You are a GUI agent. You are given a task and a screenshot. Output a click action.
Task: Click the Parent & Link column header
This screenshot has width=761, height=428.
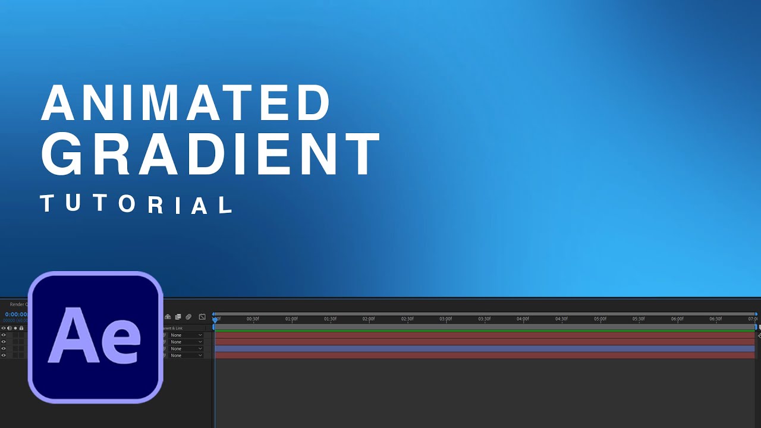(172, 328)
